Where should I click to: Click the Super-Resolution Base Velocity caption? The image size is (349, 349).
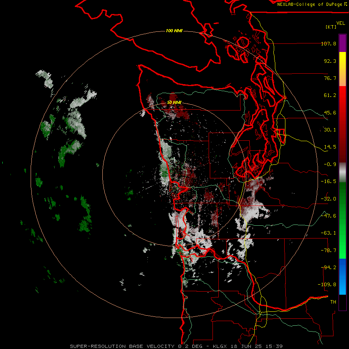coord(176,346)
